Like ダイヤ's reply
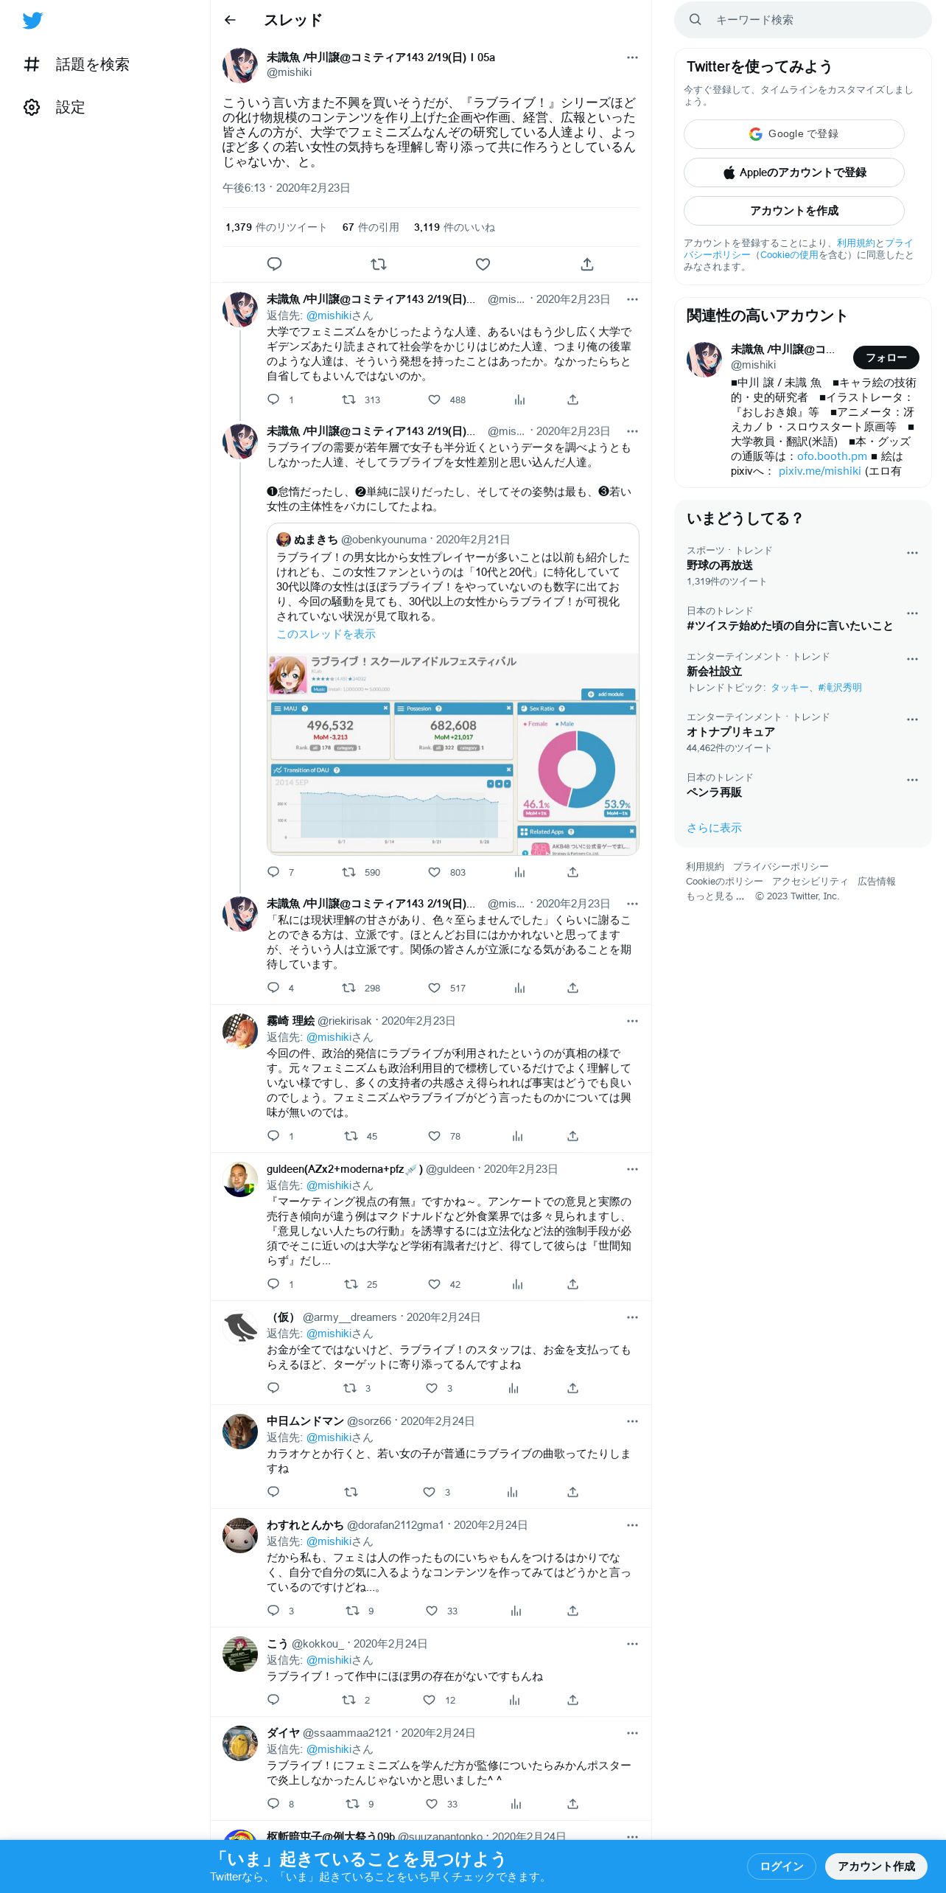The width and height of the screenshot is (946, 1893). (432, 1804)
